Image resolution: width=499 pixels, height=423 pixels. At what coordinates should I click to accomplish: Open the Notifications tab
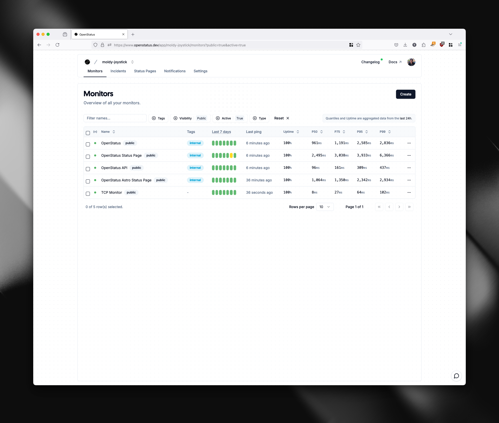tap(175, 71)
